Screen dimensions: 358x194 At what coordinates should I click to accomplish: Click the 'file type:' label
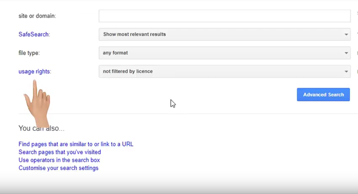tap(29, 53)
